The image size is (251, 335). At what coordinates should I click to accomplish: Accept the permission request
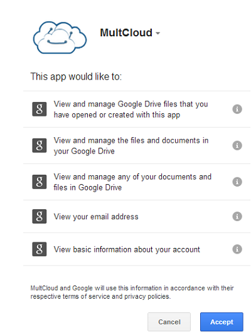click(222, 322)
